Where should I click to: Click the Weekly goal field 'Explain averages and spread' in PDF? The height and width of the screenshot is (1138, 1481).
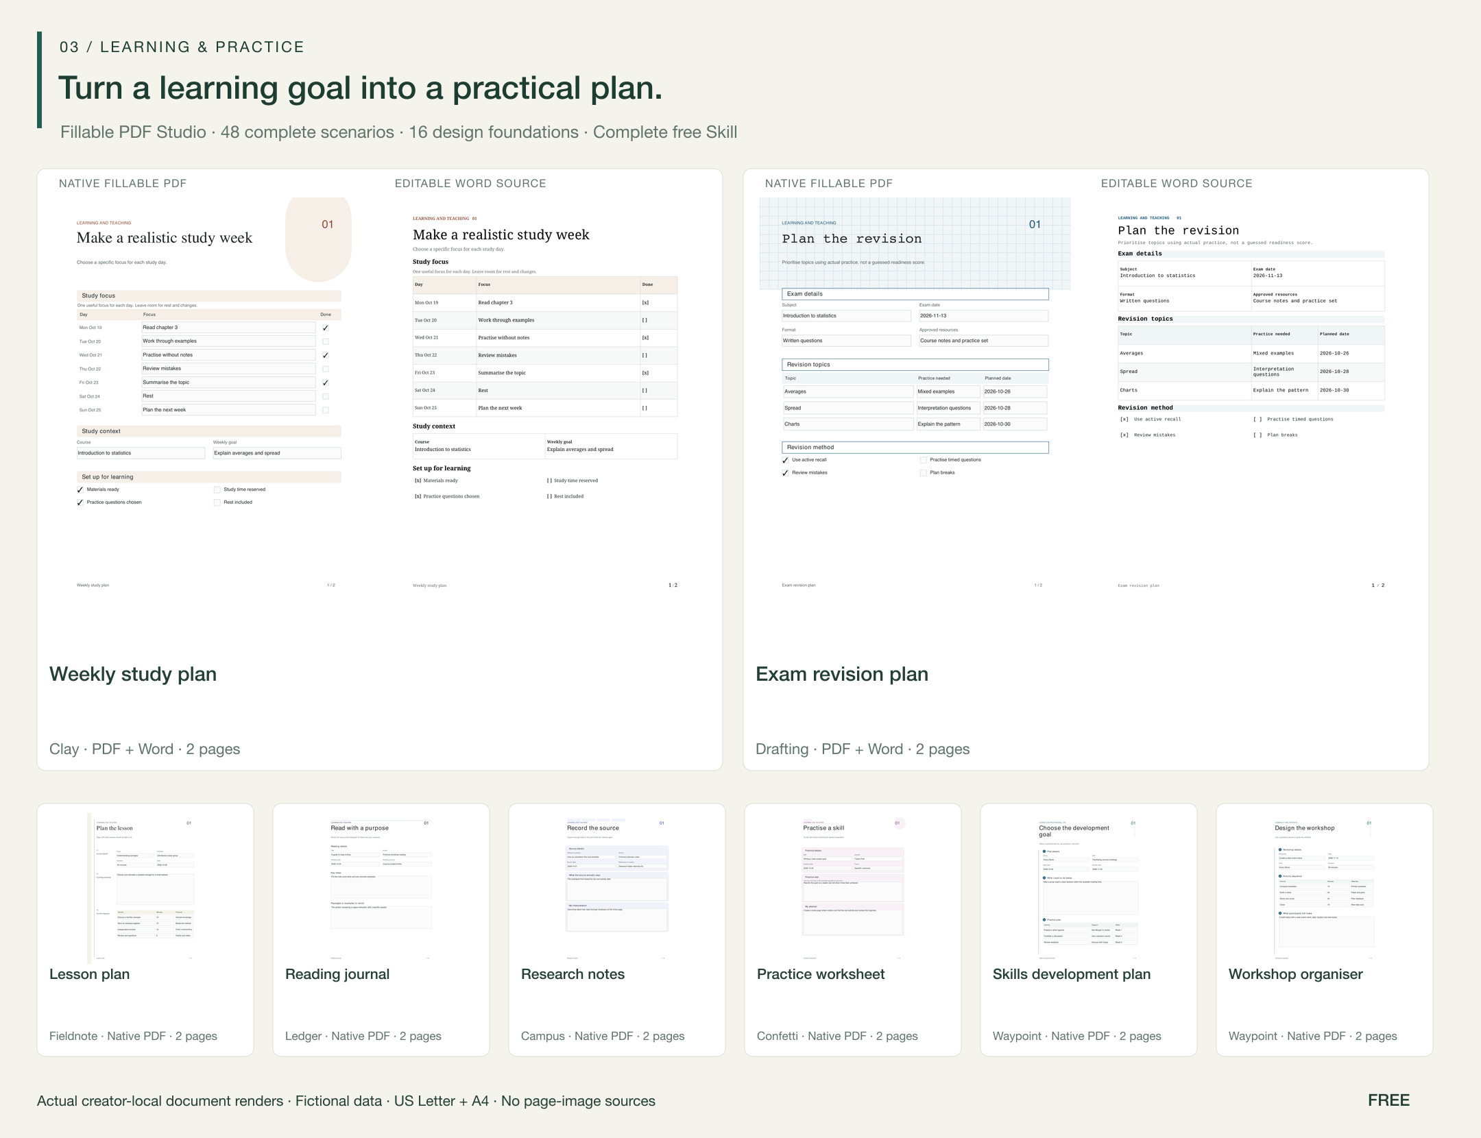(x=277, y=453)
